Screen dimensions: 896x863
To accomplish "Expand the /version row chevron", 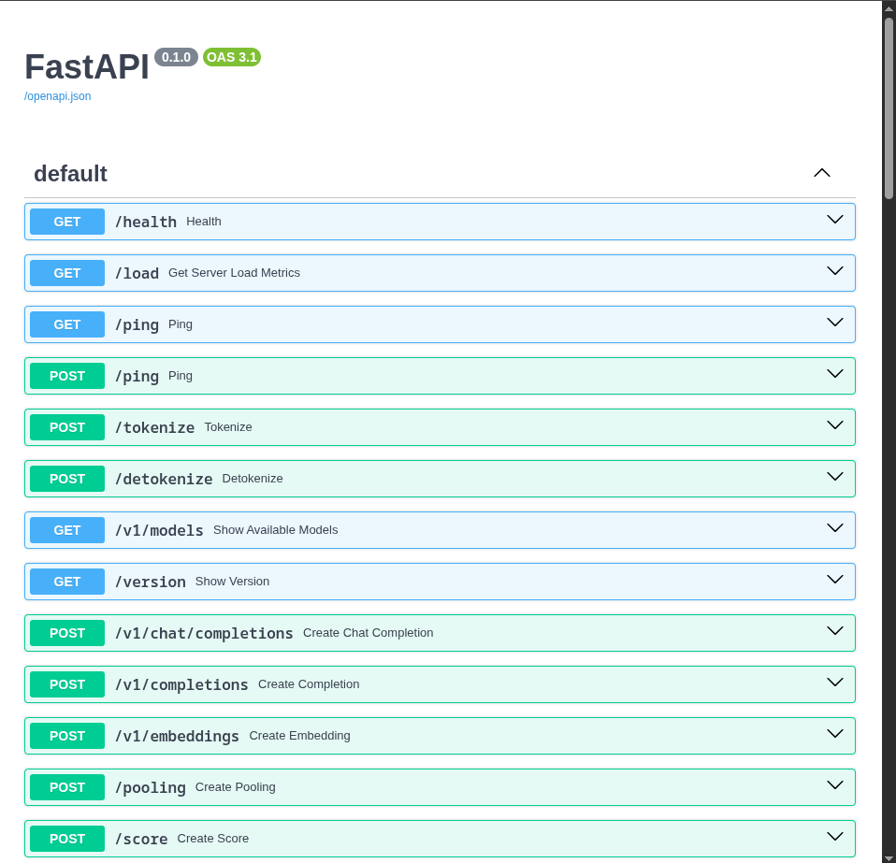I will (x=835, y=580).
